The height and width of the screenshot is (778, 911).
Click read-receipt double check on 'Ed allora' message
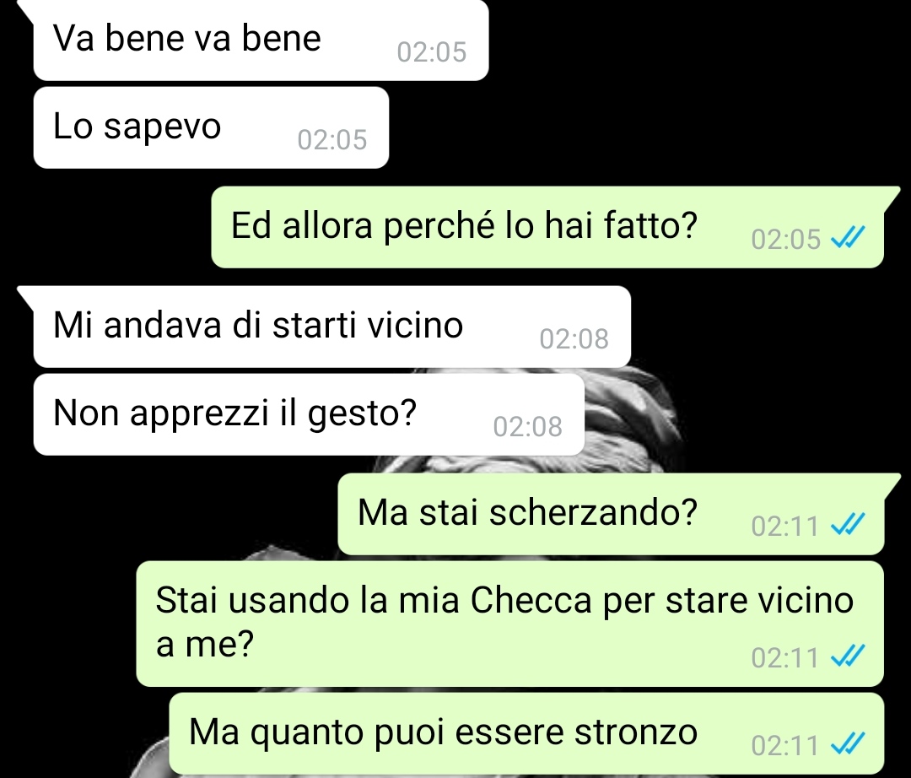pyautogui.click(x=849, y=238)
